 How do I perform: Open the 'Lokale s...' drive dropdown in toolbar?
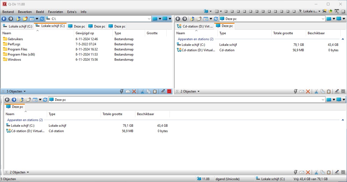pos(319,11)
